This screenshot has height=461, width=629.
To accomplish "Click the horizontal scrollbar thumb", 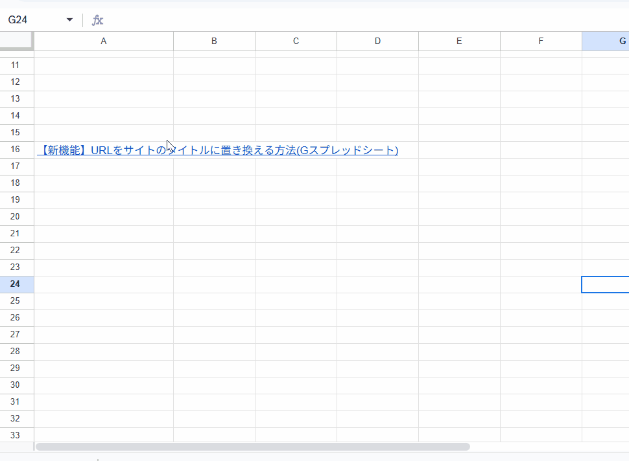I will pyautogui.click(x=253, y=447).
